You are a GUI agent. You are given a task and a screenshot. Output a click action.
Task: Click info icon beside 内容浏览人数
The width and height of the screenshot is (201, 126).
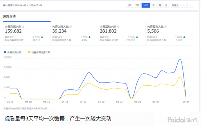(71, 27)
